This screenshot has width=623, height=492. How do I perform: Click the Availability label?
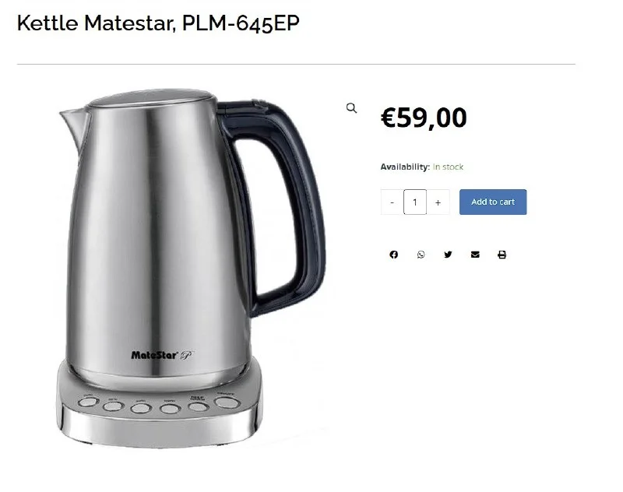tap(405, 167)
